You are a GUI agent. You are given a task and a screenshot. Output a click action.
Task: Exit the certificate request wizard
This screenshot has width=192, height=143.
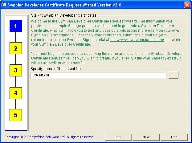[x=174, y=137]
